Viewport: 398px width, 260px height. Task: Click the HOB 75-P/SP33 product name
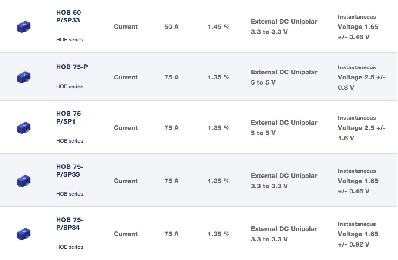[70, 171]
